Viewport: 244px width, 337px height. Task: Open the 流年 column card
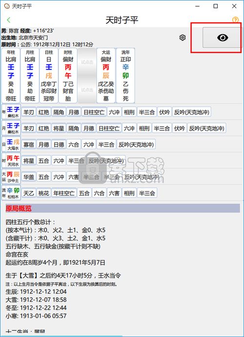(125, 76)
